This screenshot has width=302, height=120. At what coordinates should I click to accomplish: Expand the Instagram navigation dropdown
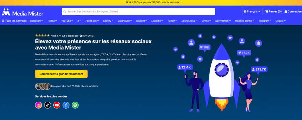[x=36, y=21]
